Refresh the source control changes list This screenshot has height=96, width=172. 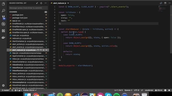point(41,3)
